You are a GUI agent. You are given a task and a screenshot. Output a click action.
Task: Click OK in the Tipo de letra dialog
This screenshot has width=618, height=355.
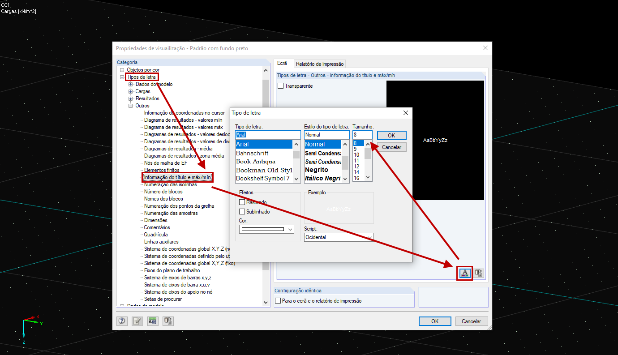[x=391, y=135]
